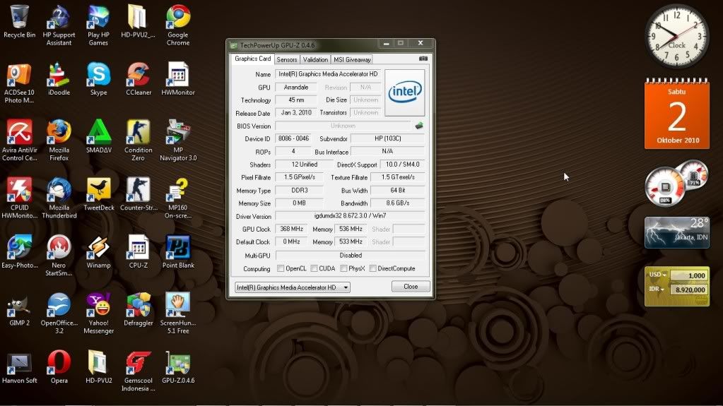Open ScreenHunter 5.1 Free icon
Image resolution: width=723 pixels, height=406 pixels.
pyautogui.click(x=178, y=314)
